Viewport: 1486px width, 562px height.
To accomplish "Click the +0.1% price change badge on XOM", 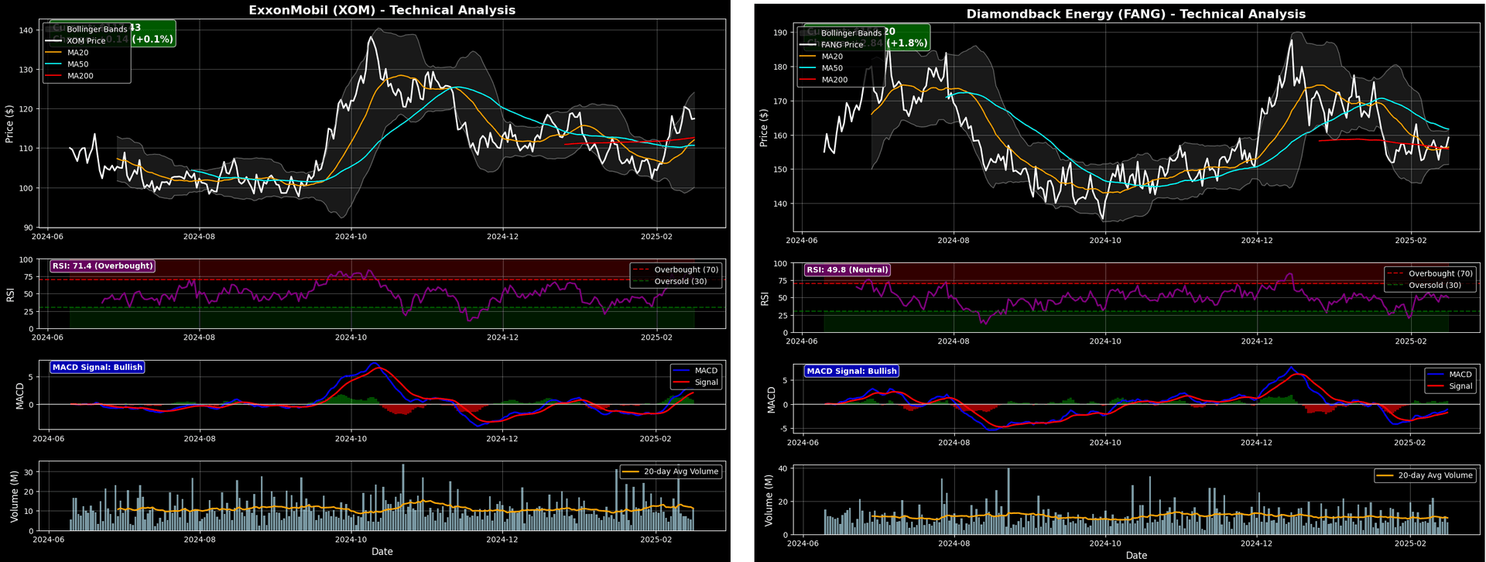I will pos(153,39).
